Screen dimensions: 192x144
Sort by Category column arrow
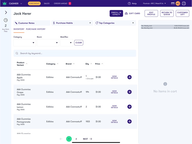tap(58, 64)
